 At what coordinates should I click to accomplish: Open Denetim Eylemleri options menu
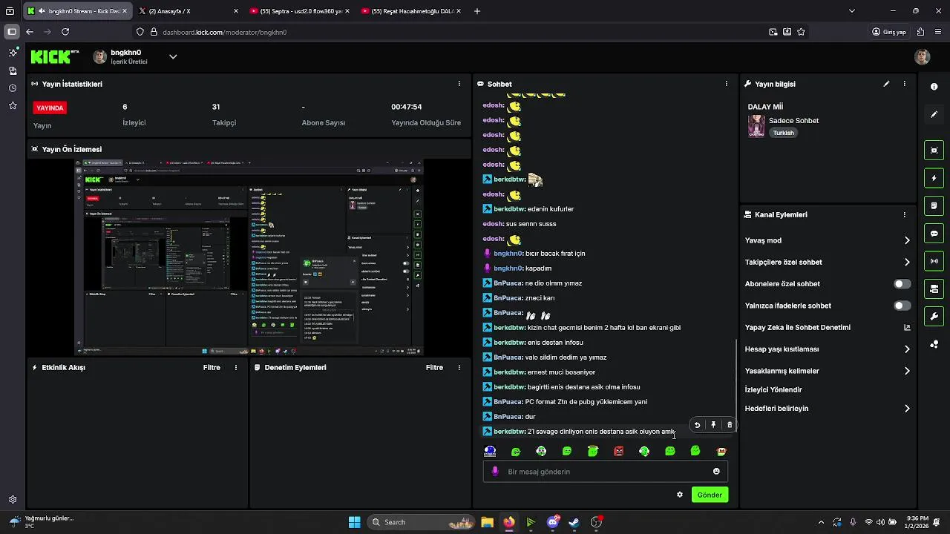(459, 367)
